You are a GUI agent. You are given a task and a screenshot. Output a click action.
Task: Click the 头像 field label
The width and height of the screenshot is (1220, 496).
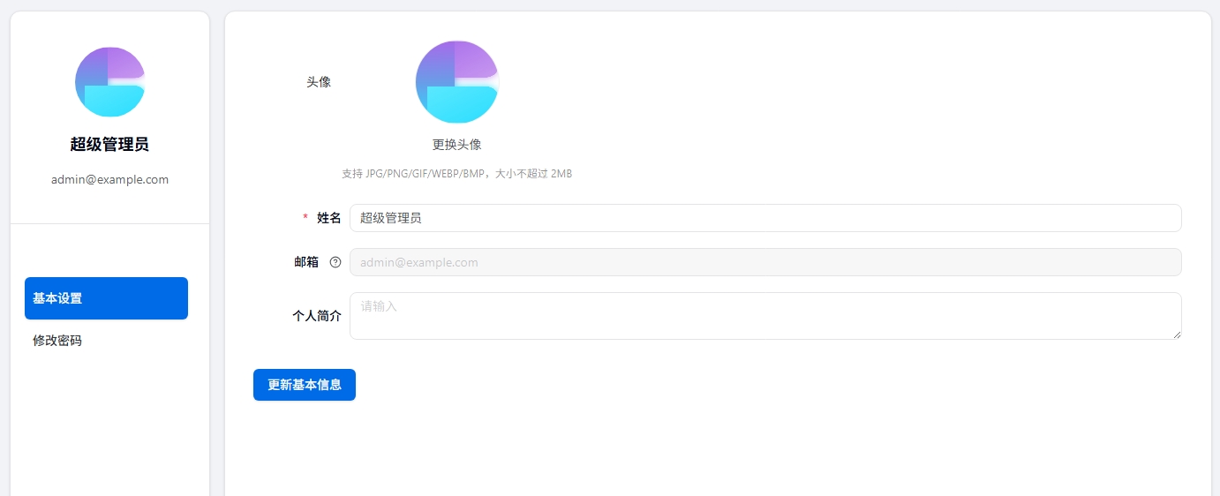click(x=319, y=82)
